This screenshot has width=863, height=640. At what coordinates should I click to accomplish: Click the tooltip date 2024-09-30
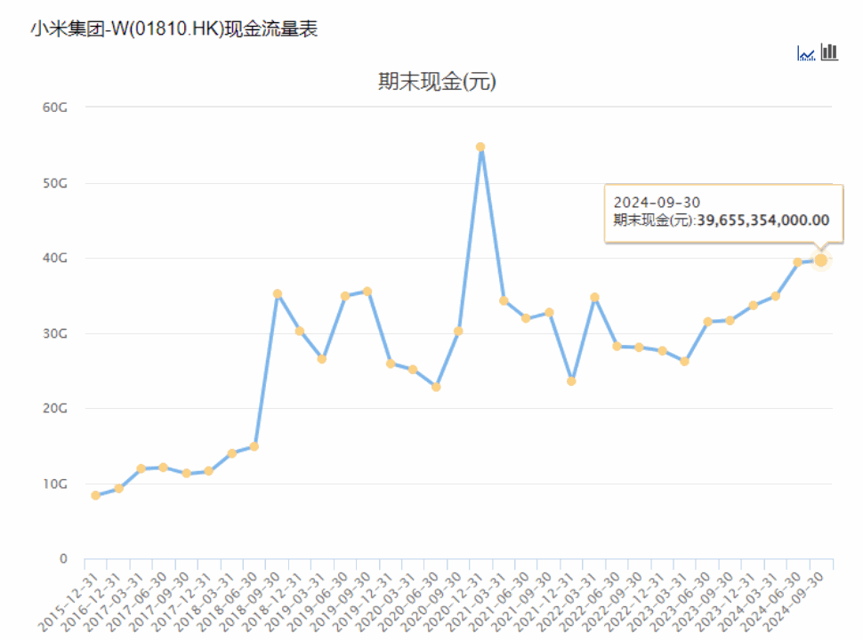click(657, 203)
